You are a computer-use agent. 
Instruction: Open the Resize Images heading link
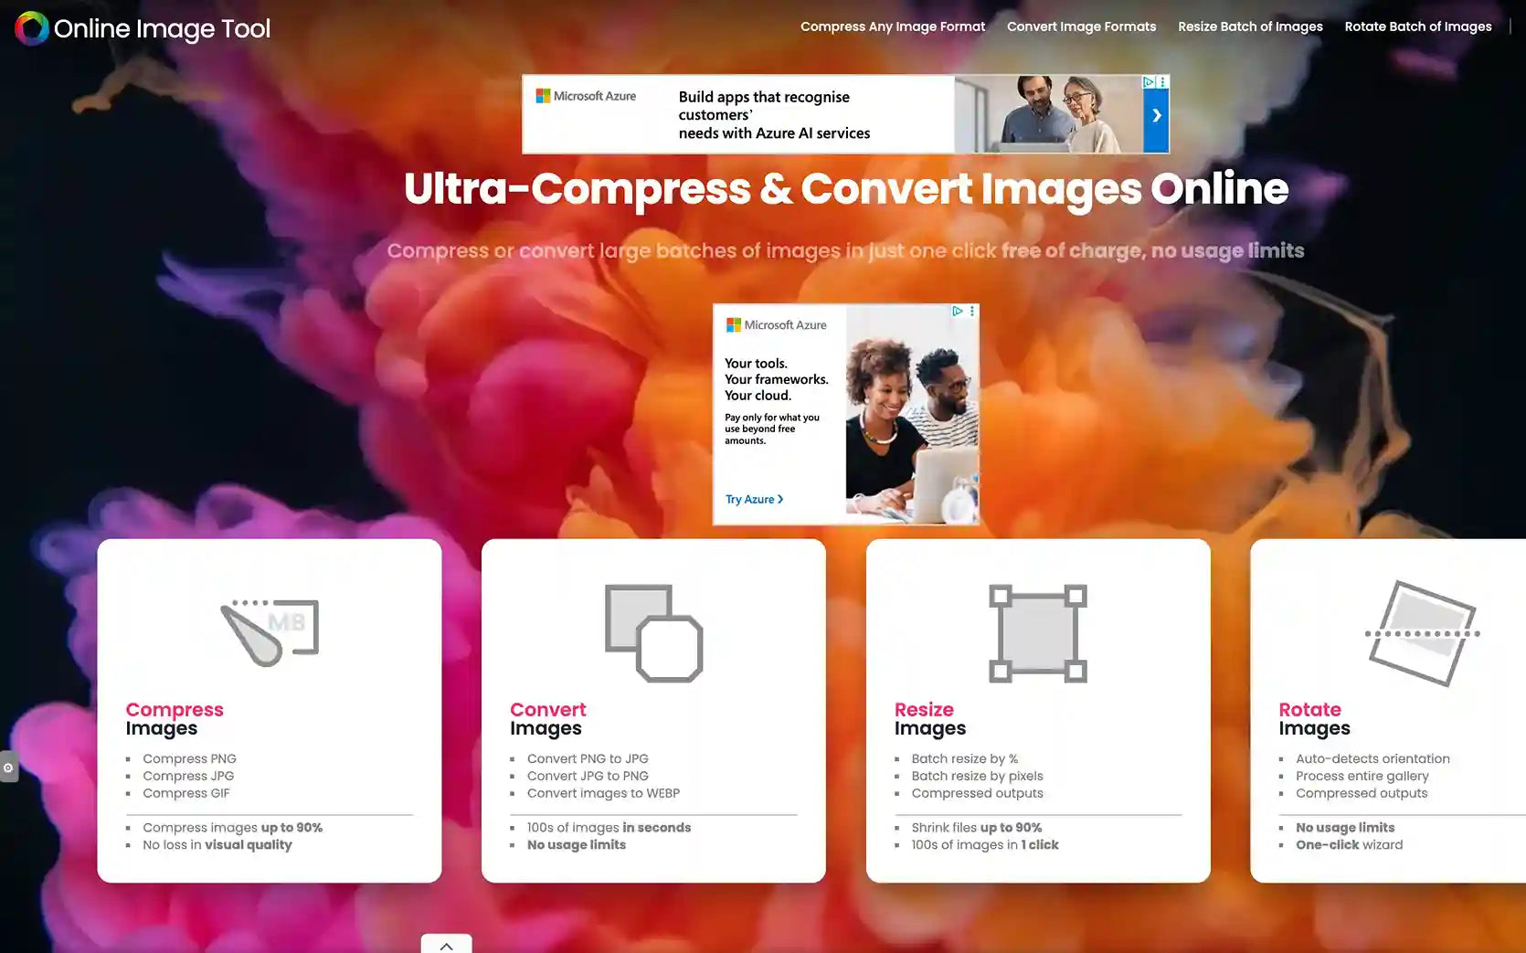tap(930, 719)
